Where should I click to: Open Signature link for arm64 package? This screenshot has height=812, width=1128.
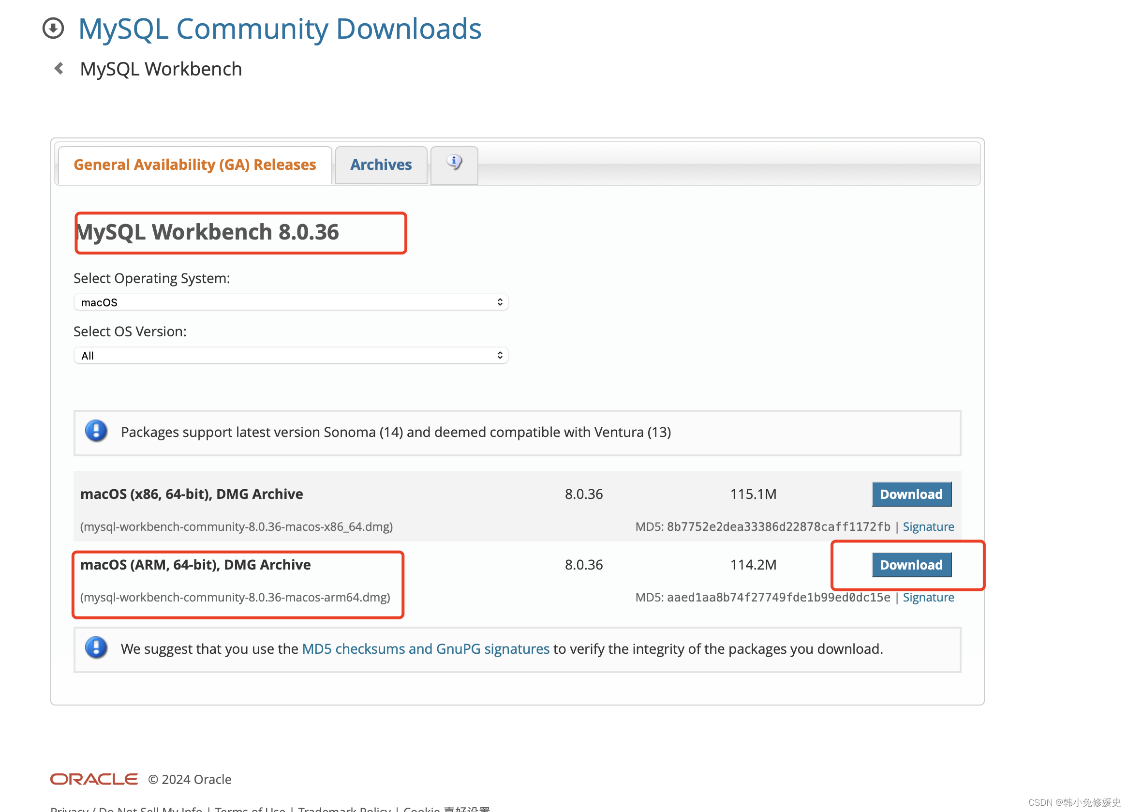pyautogui.click(x=928, y=597)
